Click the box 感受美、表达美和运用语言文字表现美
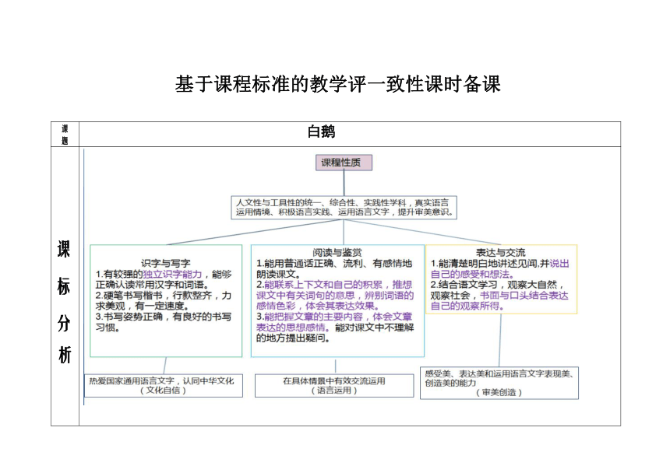This screenshot has width=670, height=473. click(x=499, y=383)
